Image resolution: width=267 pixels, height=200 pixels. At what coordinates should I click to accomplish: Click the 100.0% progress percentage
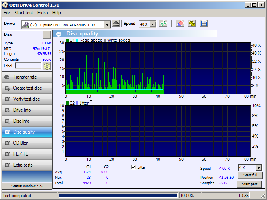point(187,196)
